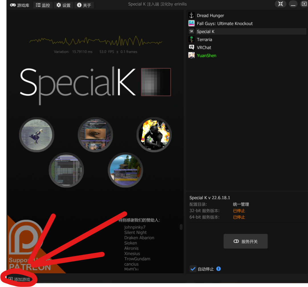Viewport: 308px width, 287px height.
Task: Click sponsor name cancius
Action: point(131,264)
